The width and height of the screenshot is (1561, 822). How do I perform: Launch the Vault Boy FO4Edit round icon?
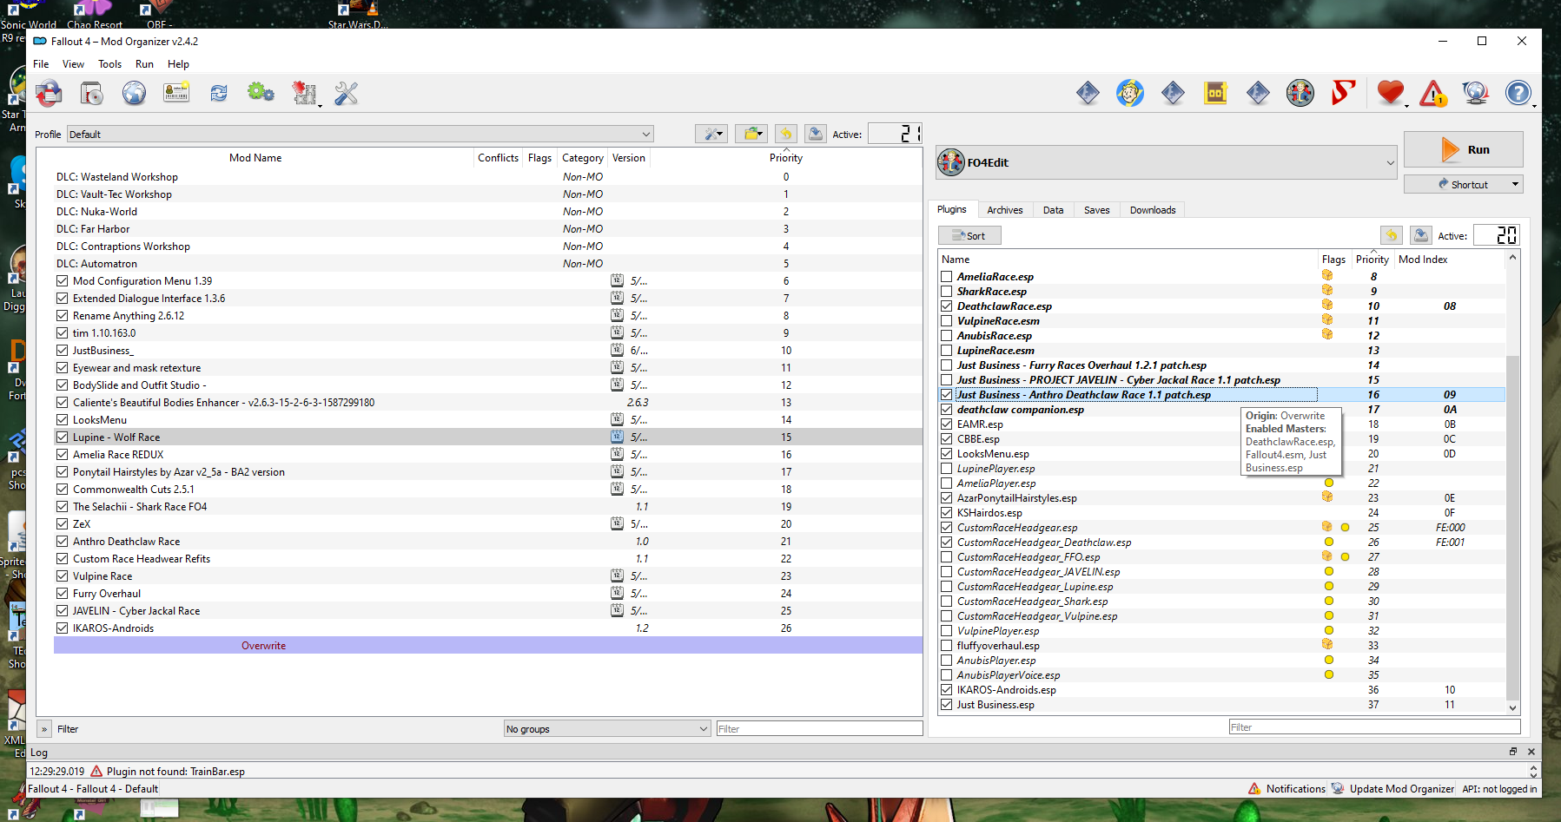[x=1300, y=92]
